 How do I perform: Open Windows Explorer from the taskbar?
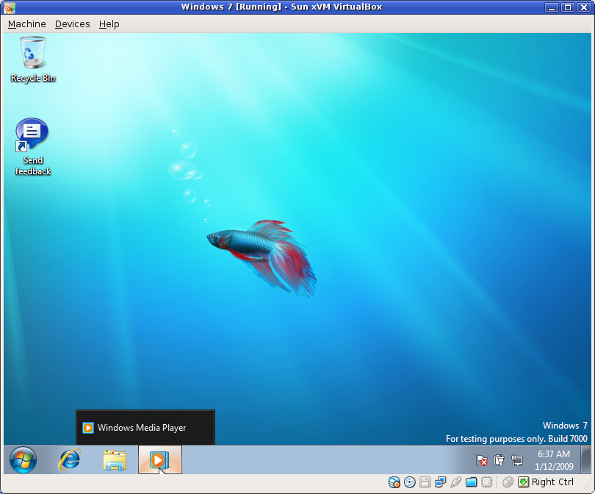pos(114,459)
